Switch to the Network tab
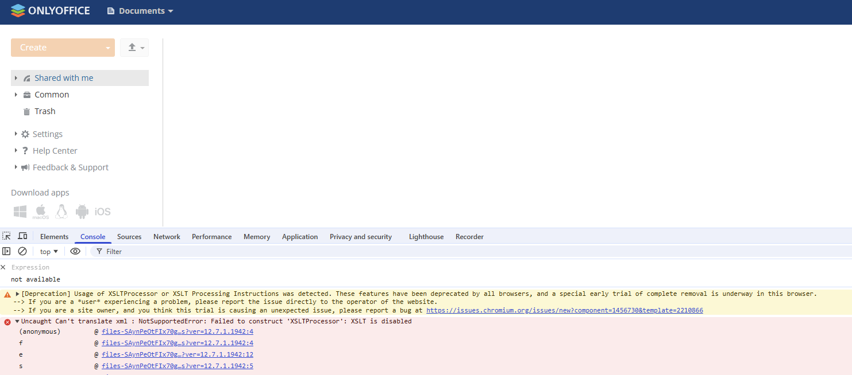Viewport: 852px width, 375px height. click(x=167, y=237)
